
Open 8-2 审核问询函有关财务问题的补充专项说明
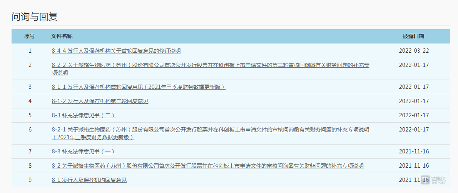208,166
